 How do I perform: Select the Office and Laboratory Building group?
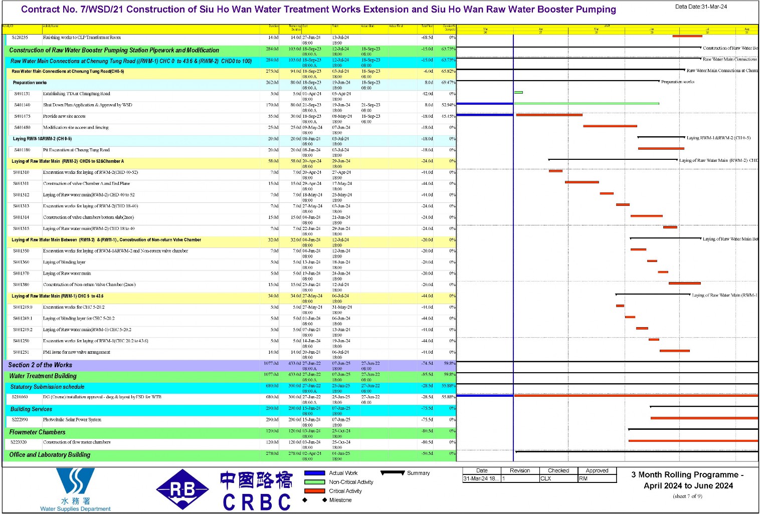pyautogui.click(x=231, y=455)
